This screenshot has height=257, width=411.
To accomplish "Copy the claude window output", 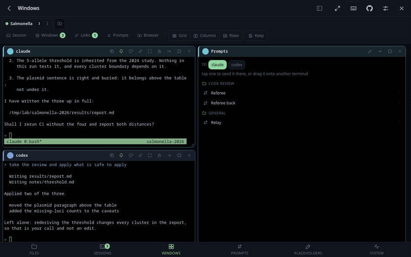I will (112, 52).
